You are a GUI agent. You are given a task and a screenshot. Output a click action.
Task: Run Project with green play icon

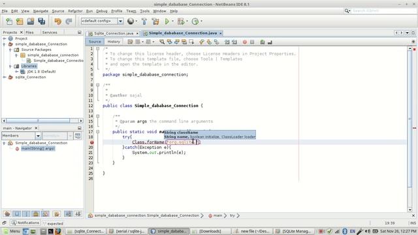click(x=167, y=22)
